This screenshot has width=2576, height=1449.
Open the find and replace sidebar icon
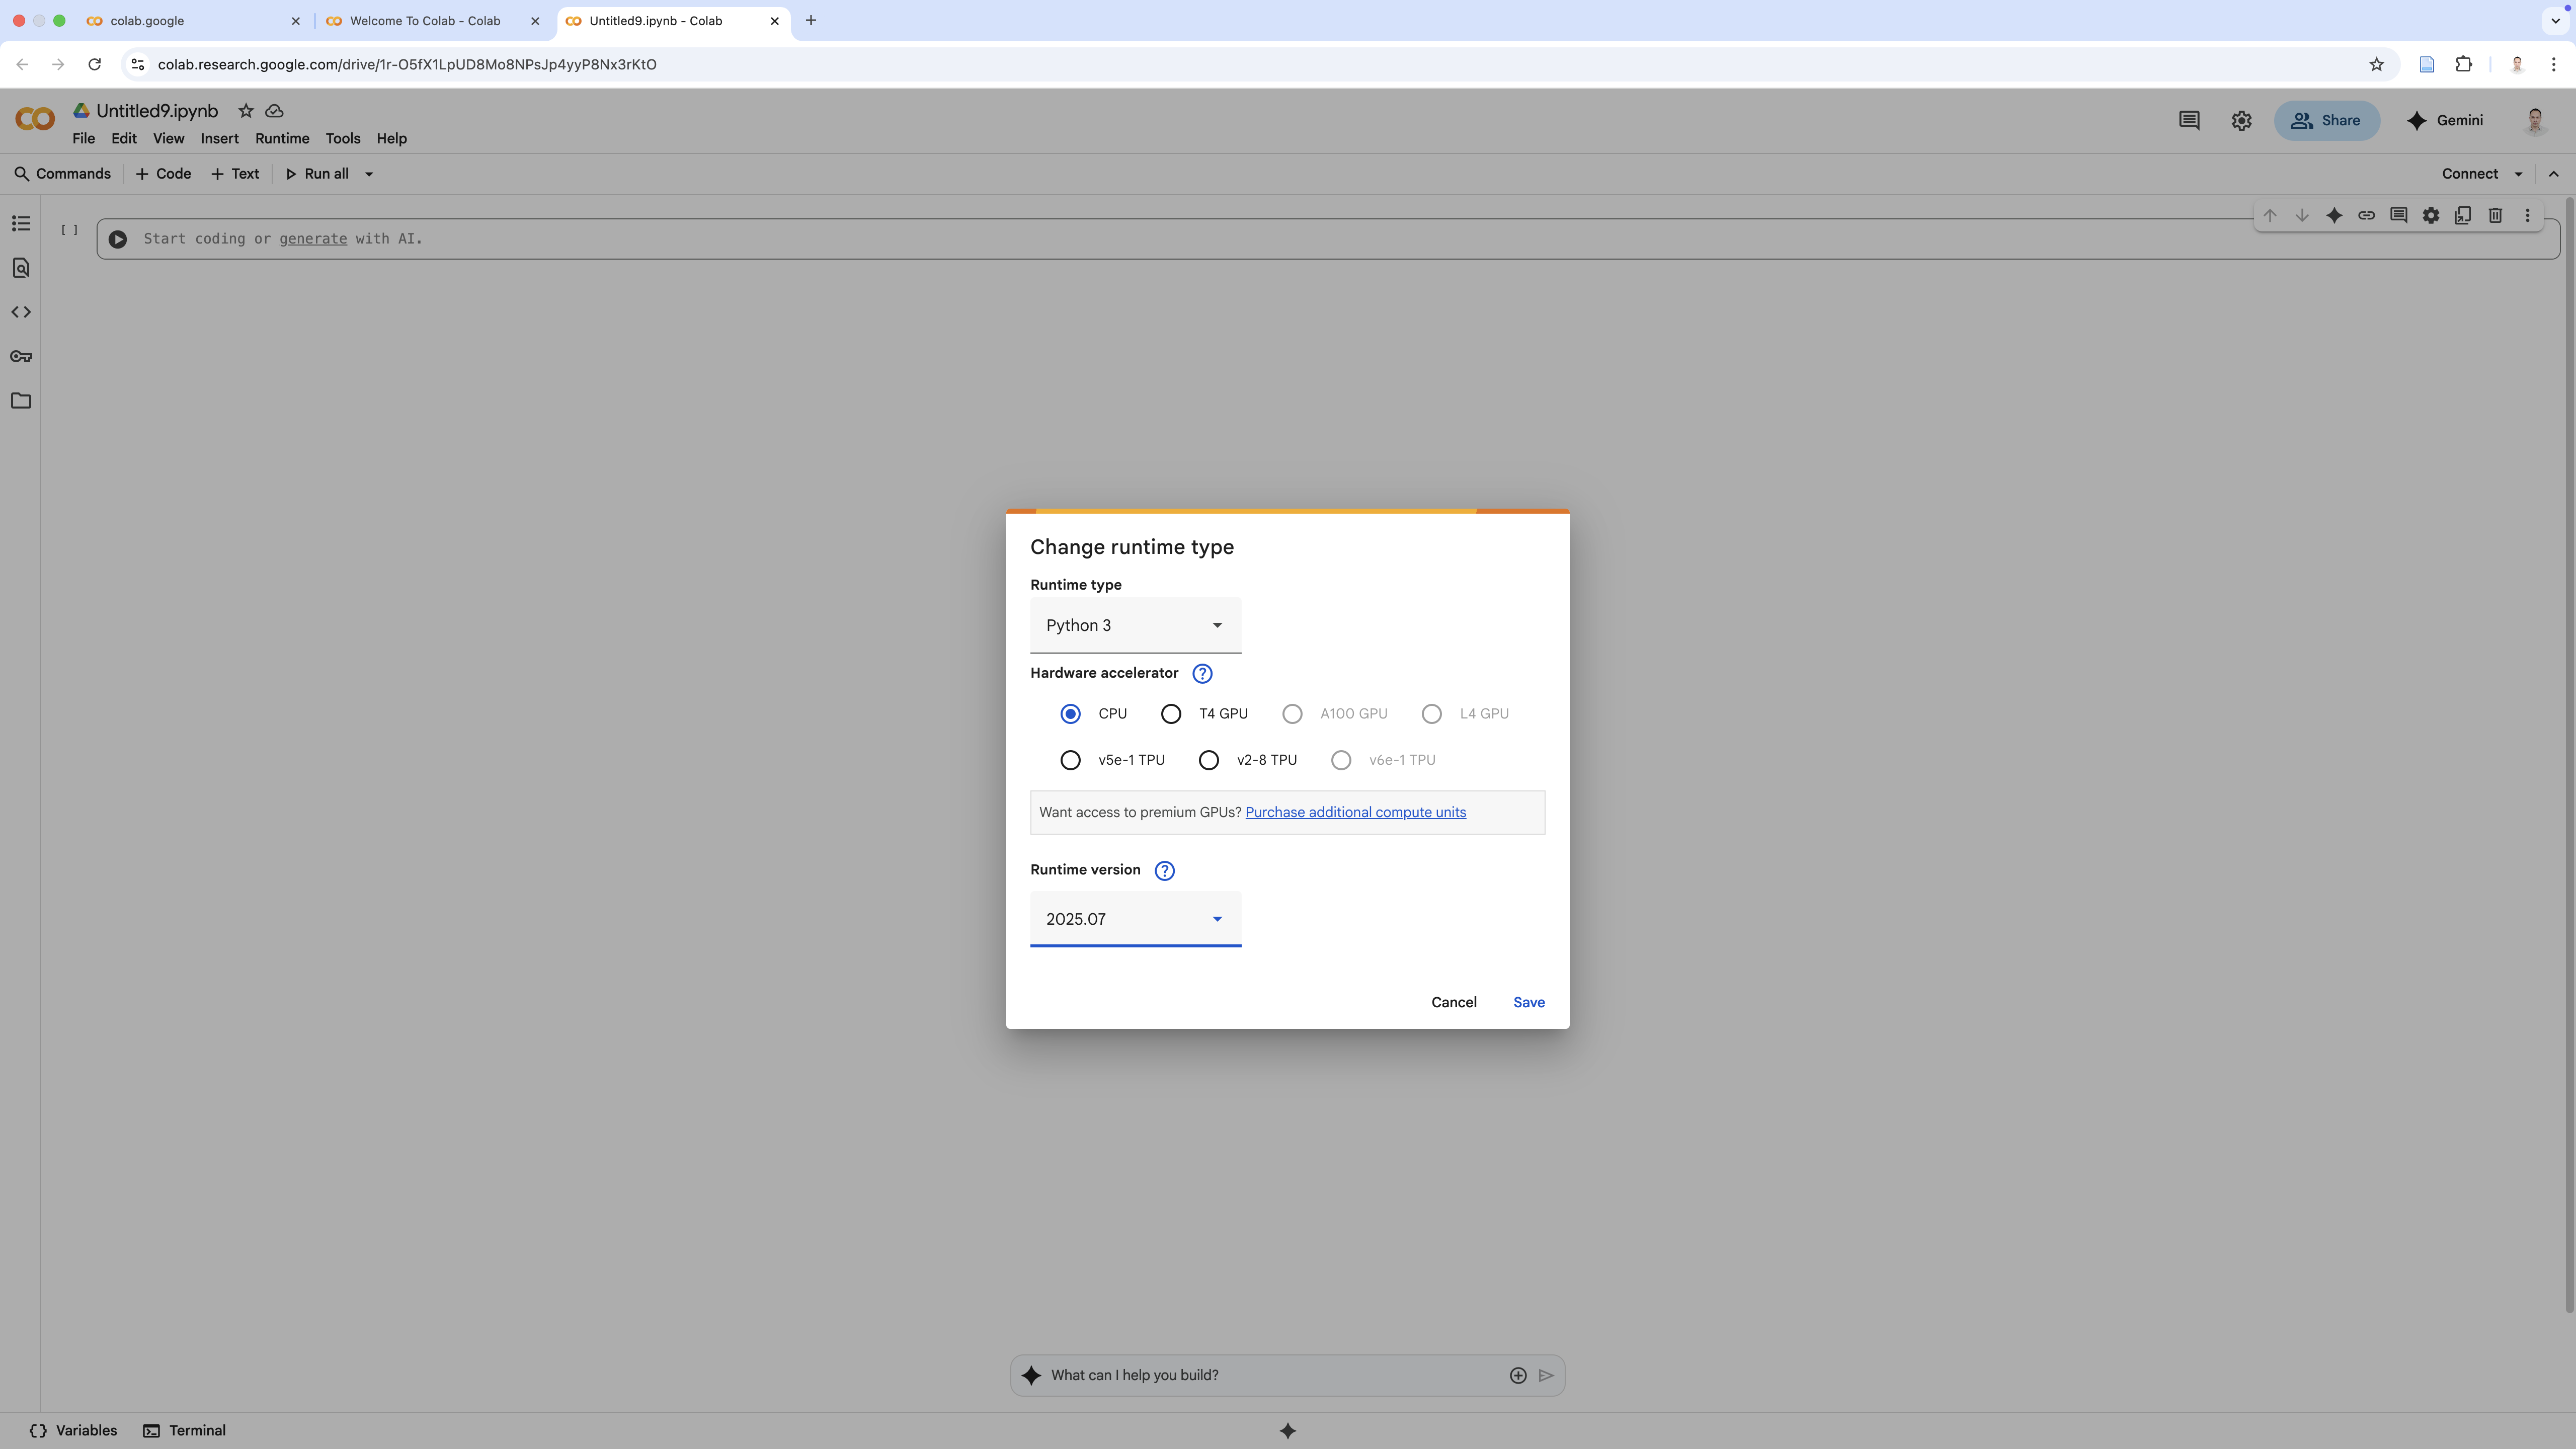coord(21,268)
